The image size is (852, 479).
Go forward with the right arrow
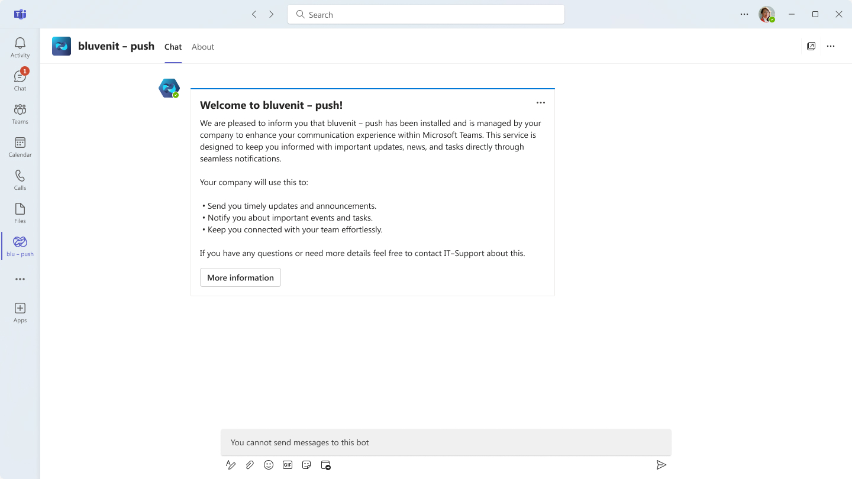272,14
